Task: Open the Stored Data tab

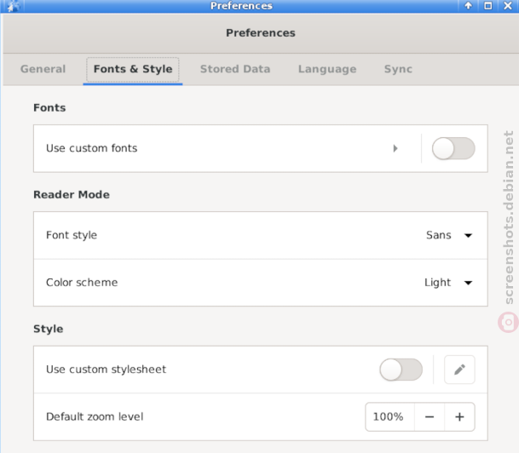Action: pyautogui.click(x=235, y=69)
